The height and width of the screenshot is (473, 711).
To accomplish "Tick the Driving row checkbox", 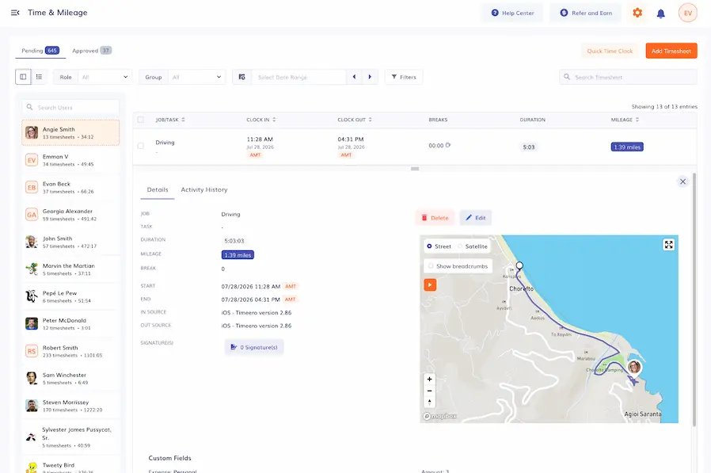I will [x=141, y=146].
